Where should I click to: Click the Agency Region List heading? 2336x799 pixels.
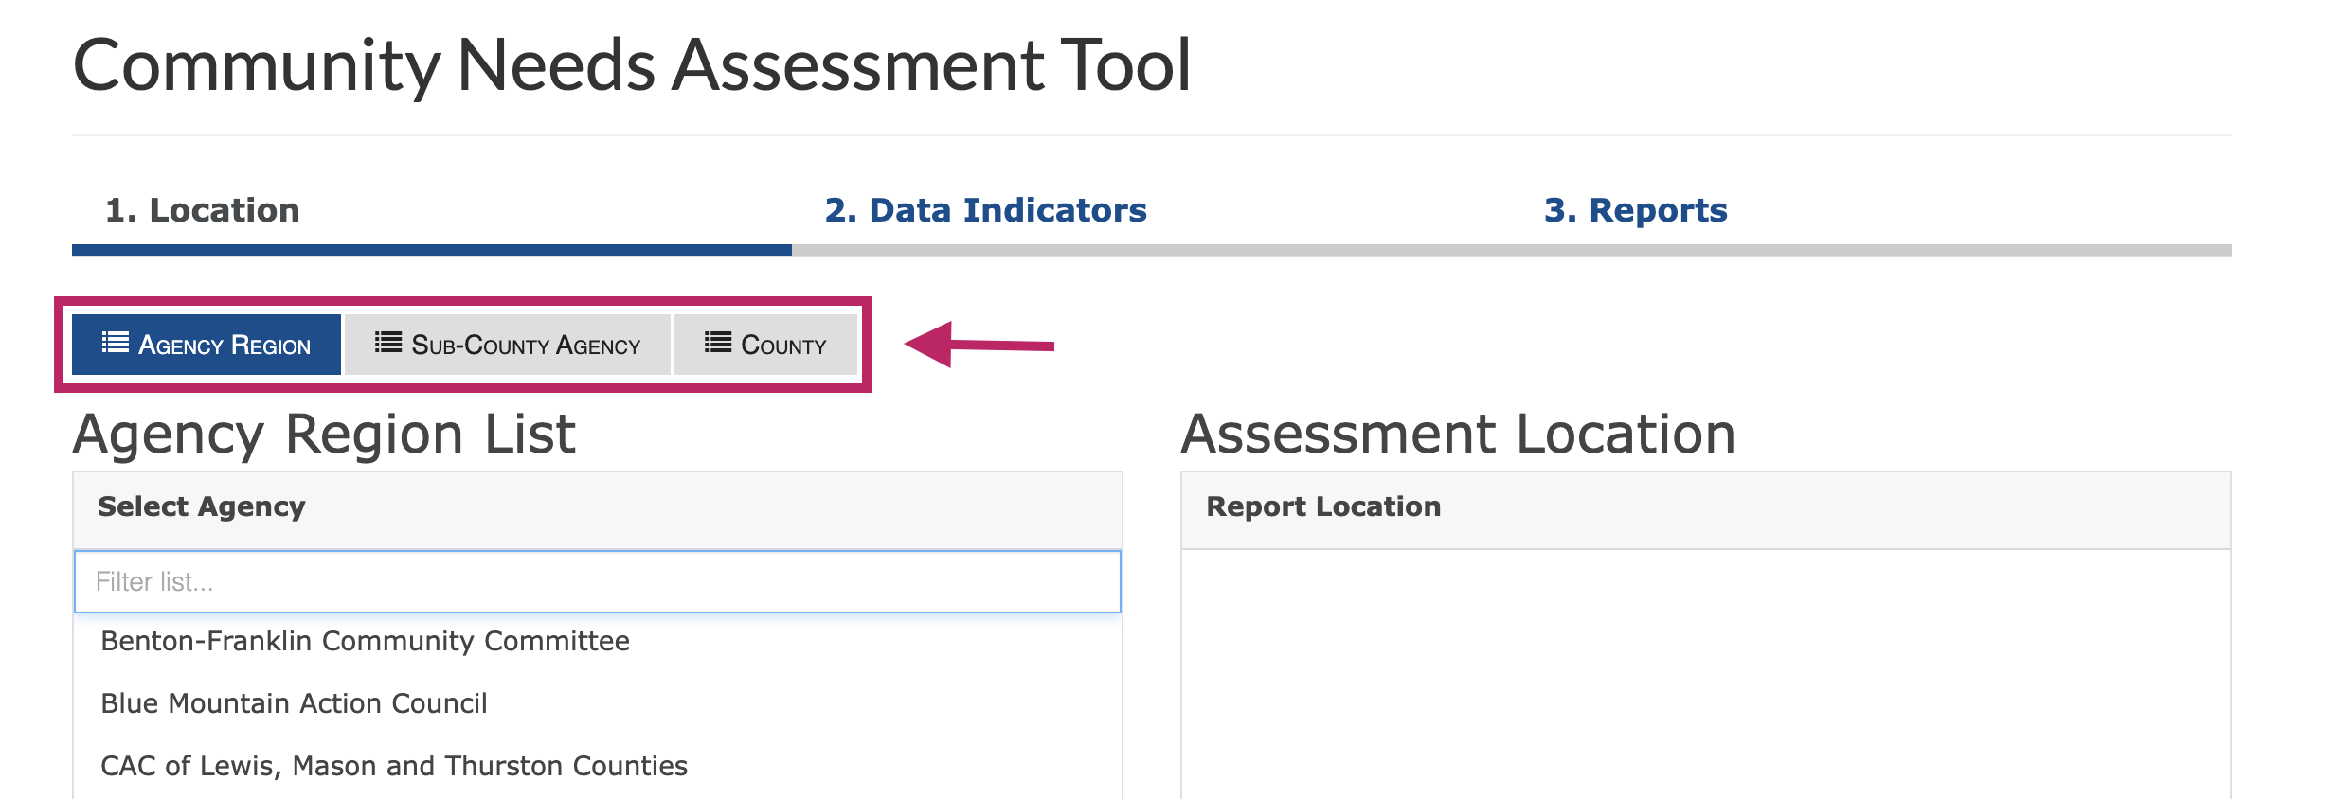[324, 435]
